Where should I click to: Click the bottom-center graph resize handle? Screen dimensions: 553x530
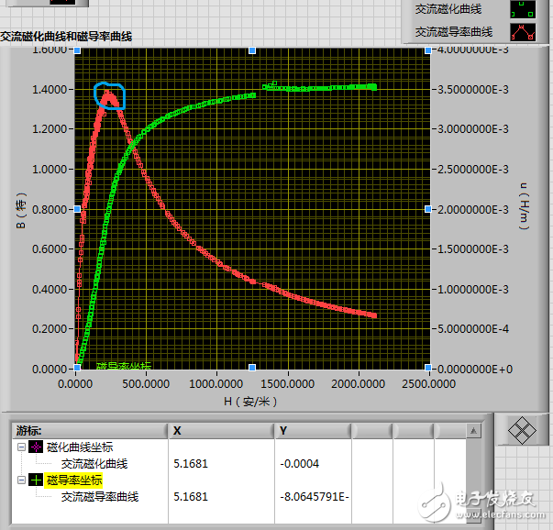pos(252,368)
